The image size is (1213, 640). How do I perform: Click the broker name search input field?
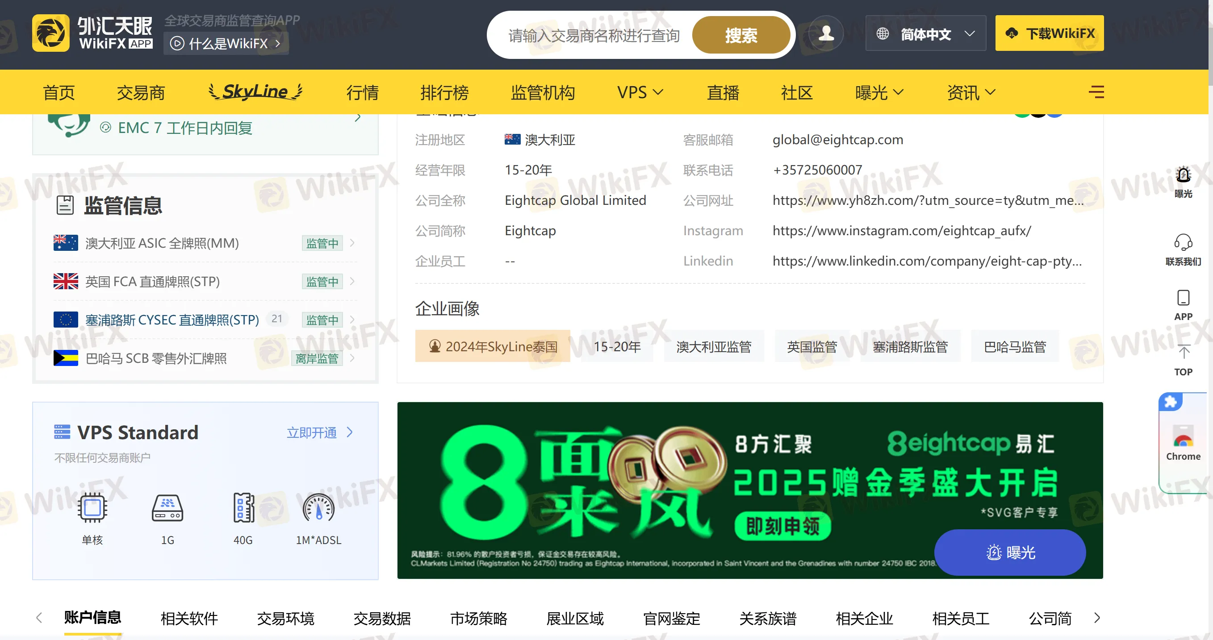594,35
